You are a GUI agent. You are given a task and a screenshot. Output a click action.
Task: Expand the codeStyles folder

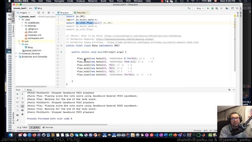pyautogui.click(x=22, y=23)
